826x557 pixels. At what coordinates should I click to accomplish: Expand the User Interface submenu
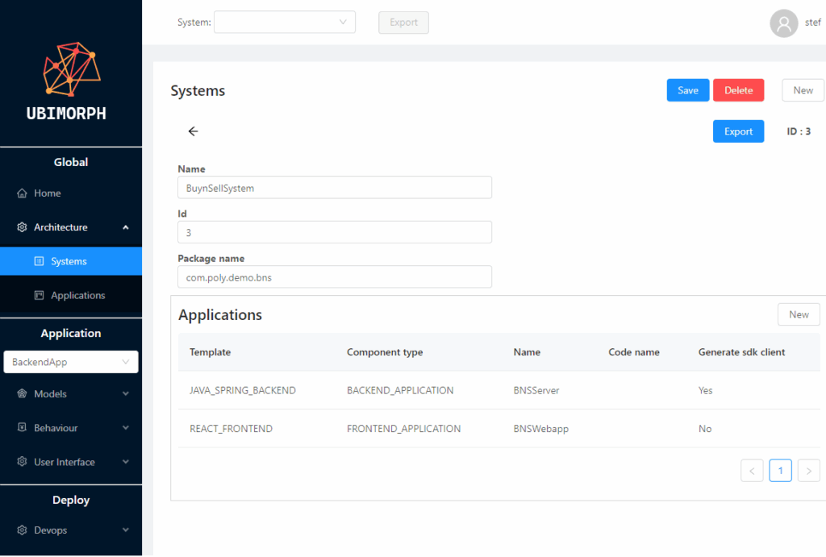(125, 462)
